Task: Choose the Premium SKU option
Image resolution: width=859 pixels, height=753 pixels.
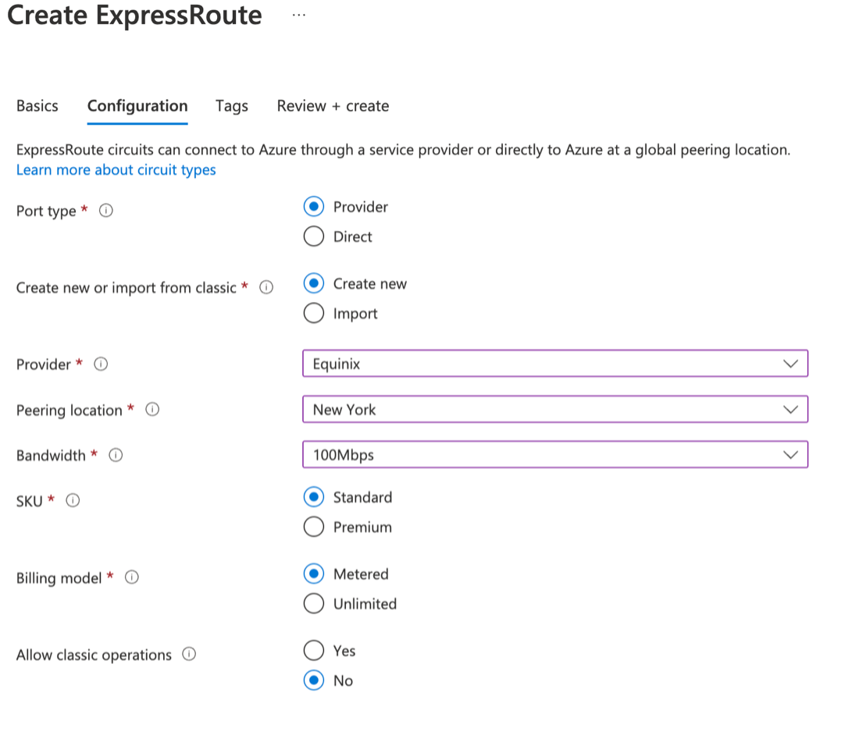Action: 313,527
